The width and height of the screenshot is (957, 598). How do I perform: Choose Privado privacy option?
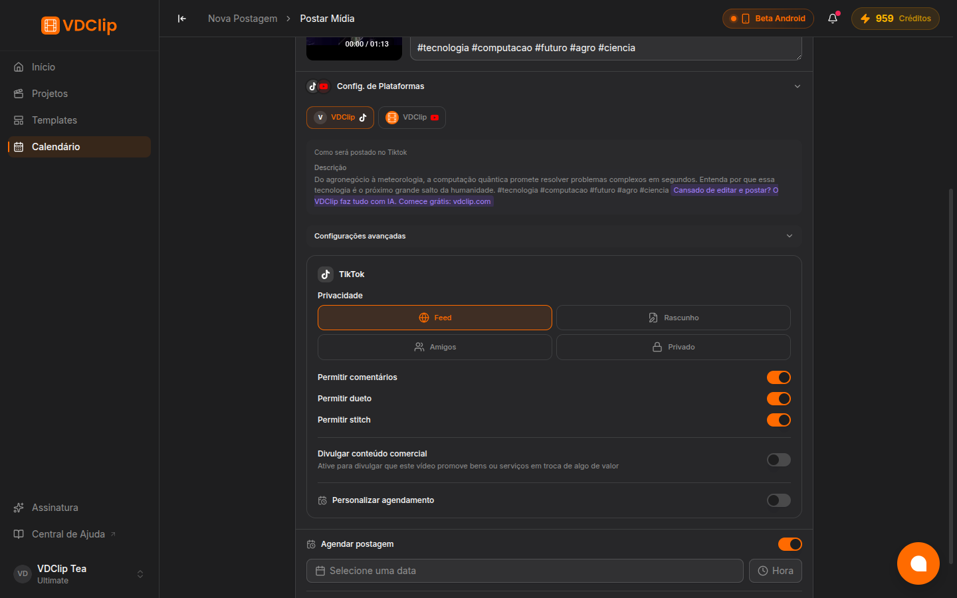tap(673, 347)
